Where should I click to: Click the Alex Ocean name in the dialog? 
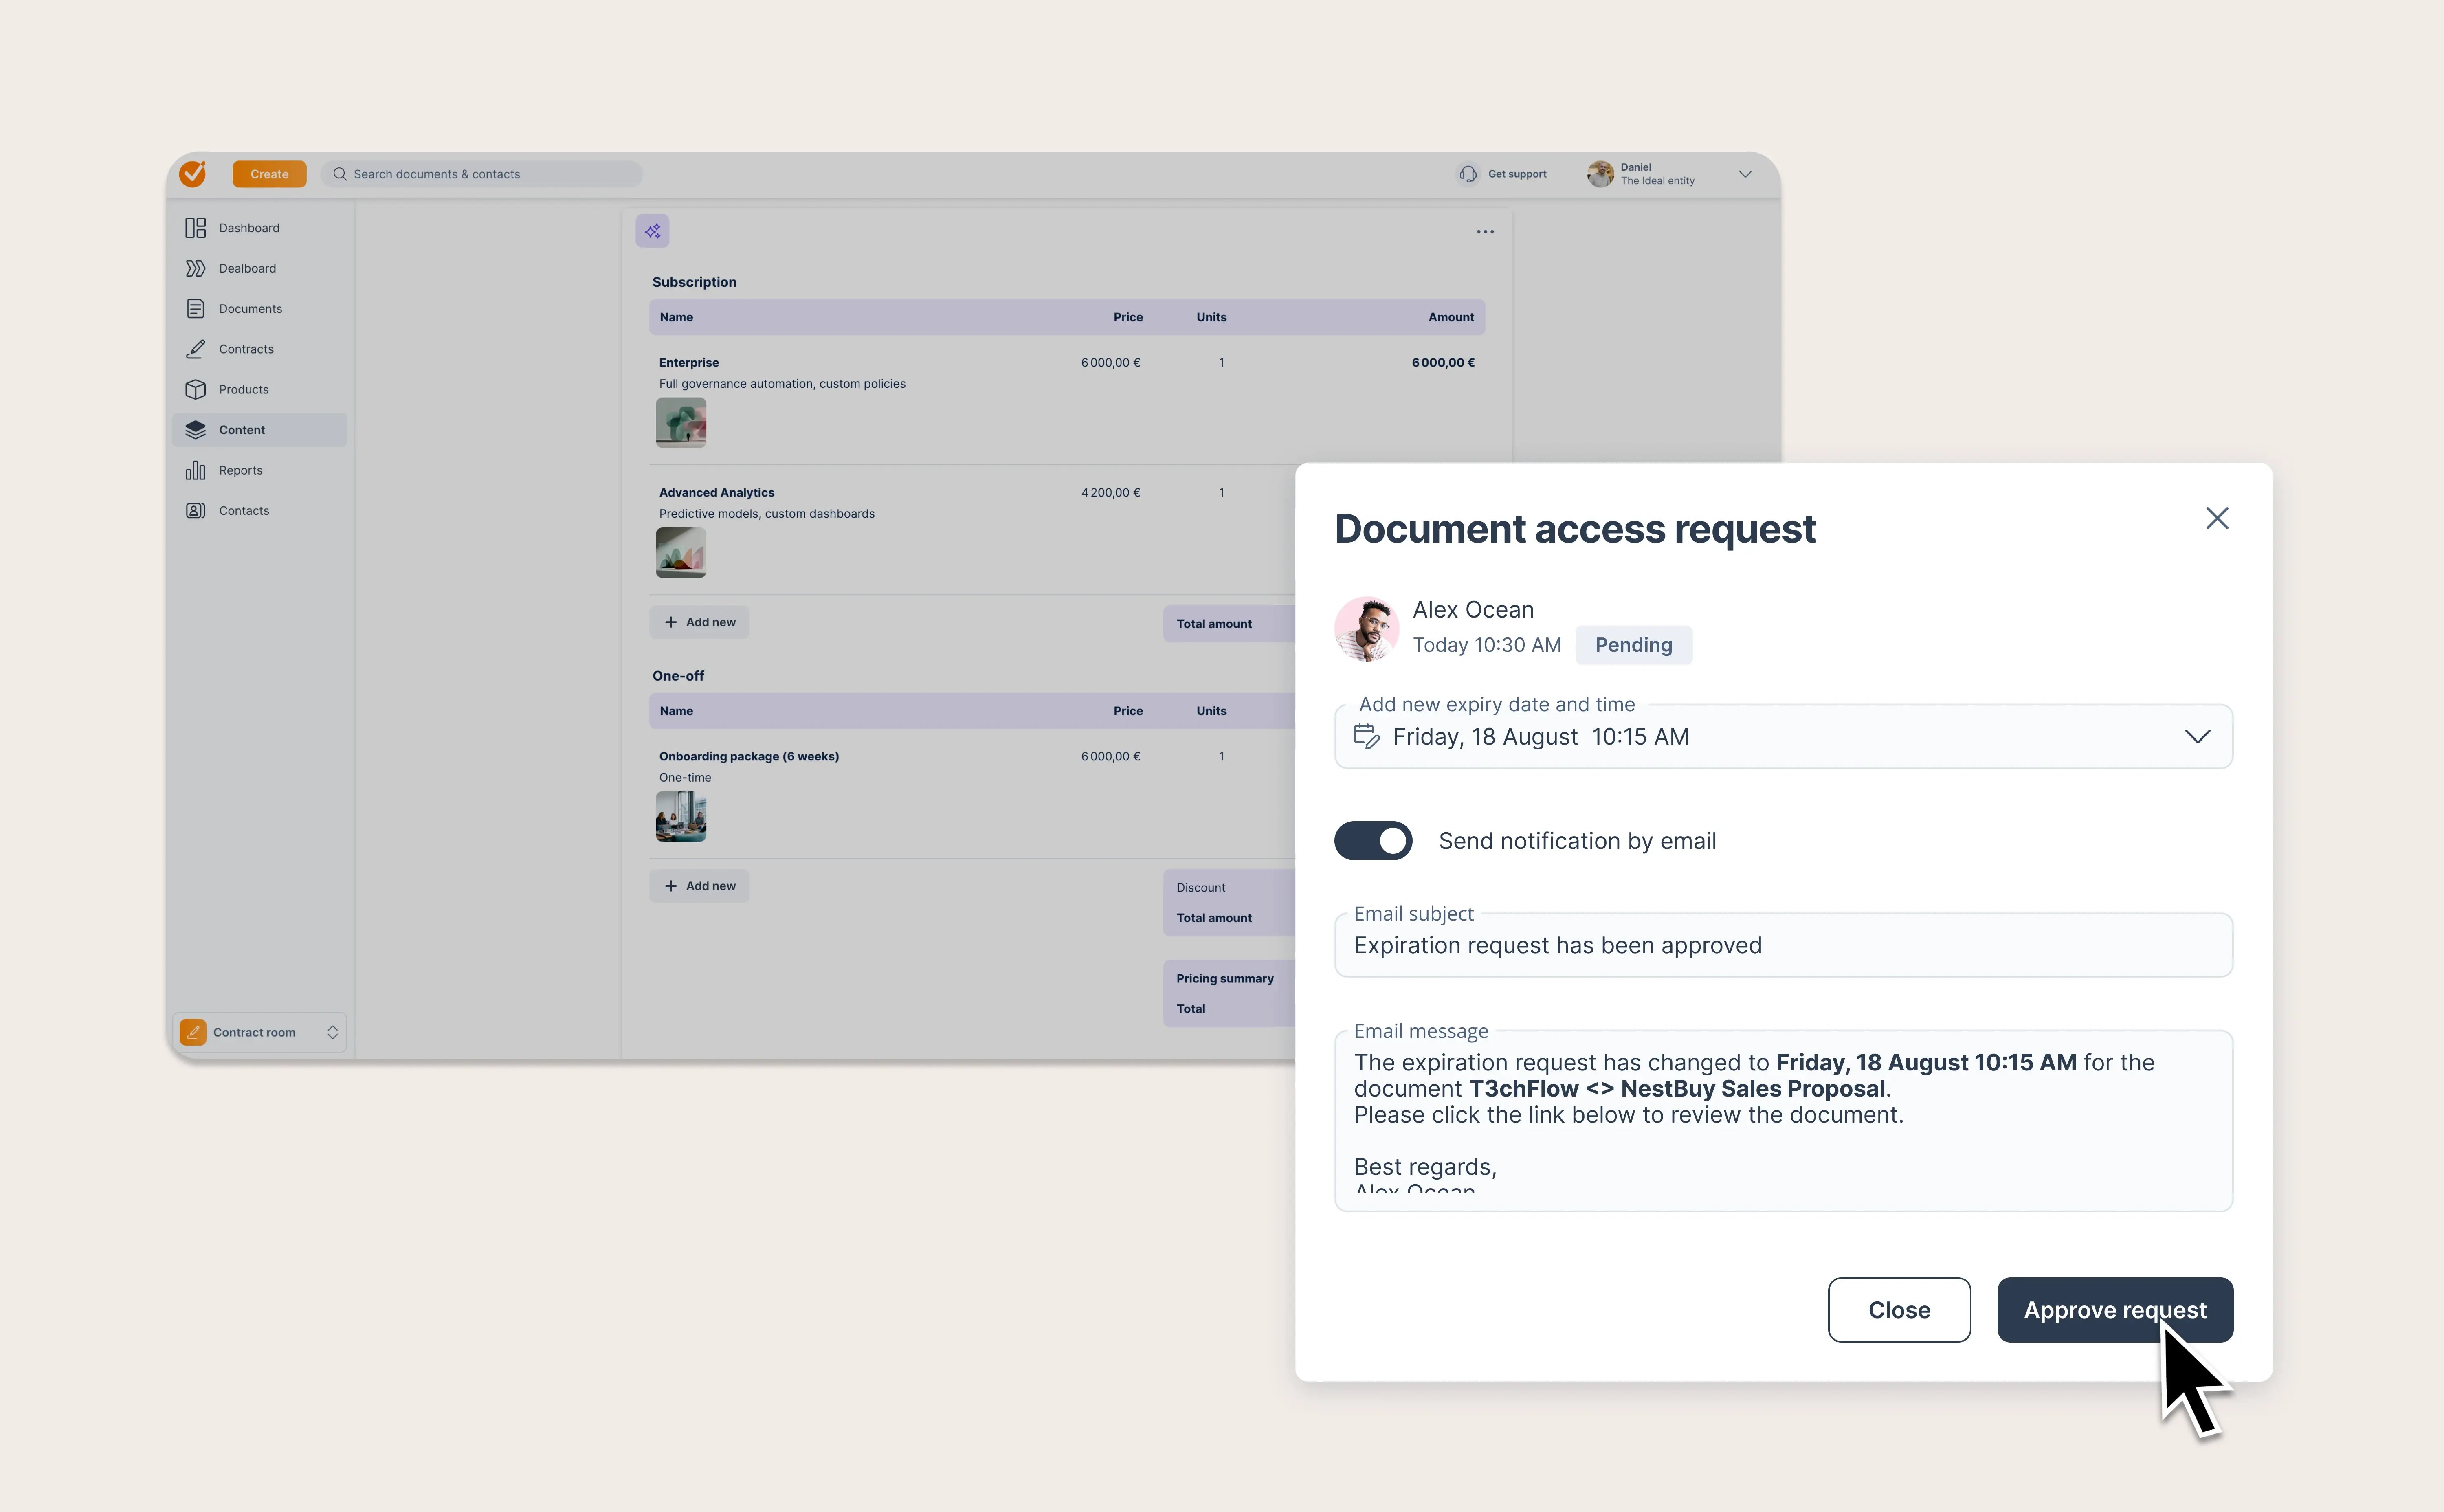point(1473,610)
